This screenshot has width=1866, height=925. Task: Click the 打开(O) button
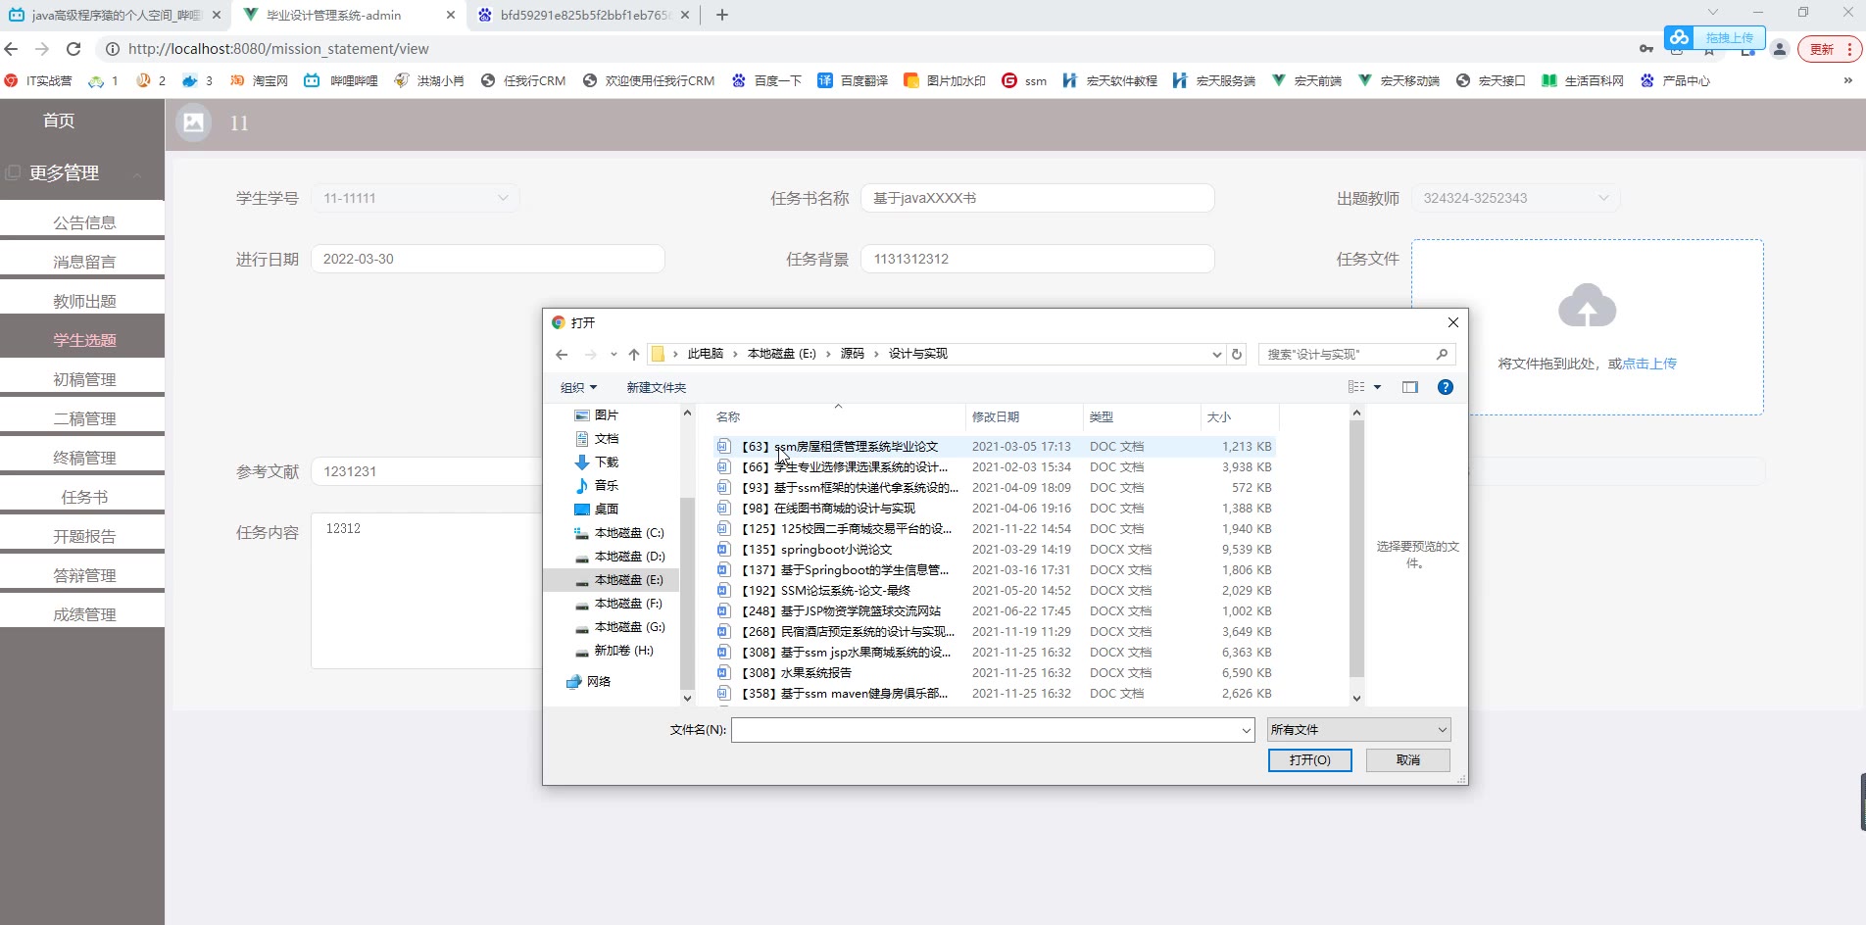(x=1309, y=760)
